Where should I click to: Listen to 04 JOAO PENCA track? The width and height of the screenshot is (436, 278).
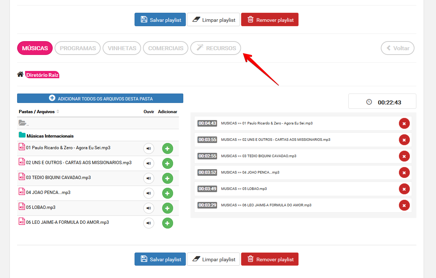click(x=149, y=193)
